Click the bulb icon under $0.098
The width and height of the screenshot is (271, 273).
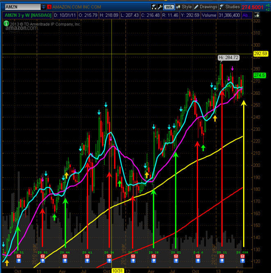pyautogui.click(x=242, y=261)
